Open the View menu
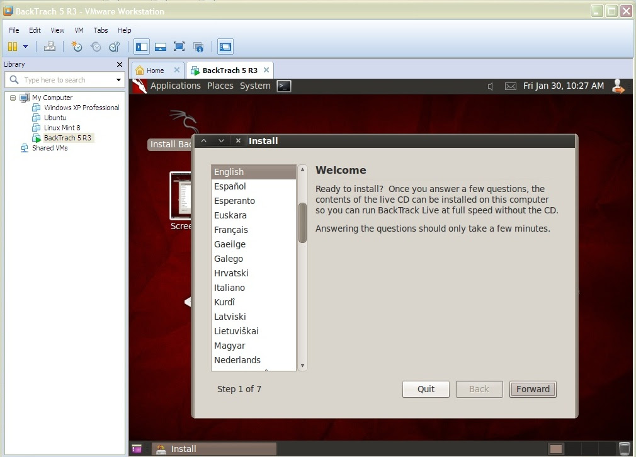This screenshot has width=636, height=457. click(57, 30)
